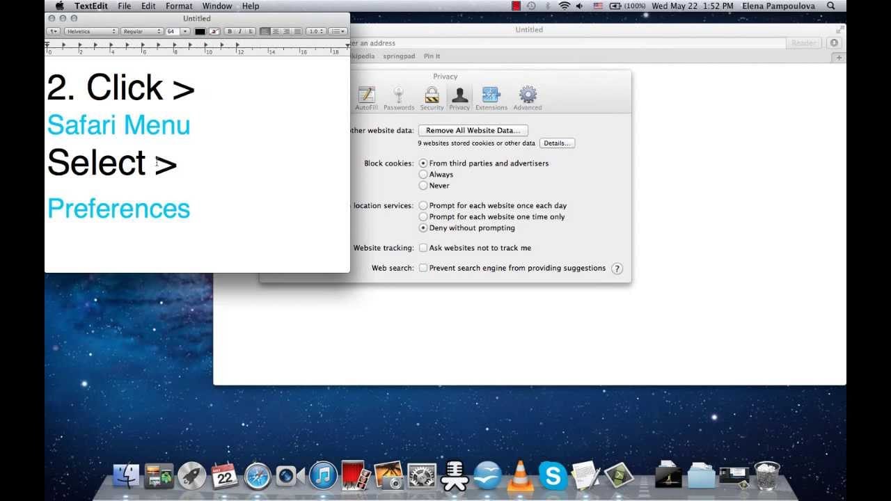
Task: Toggle bold in TextEdit toolbar
Action: click(x=229, y=31)
